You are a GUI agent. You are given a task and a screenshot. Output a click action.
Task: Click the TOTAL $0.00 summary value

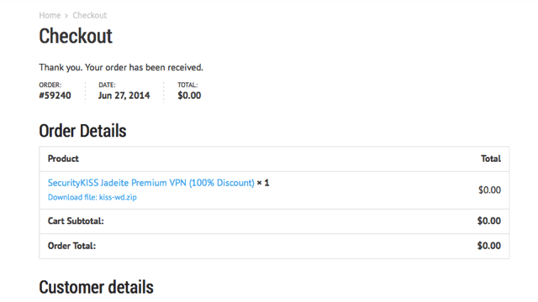tap(189, 96)
